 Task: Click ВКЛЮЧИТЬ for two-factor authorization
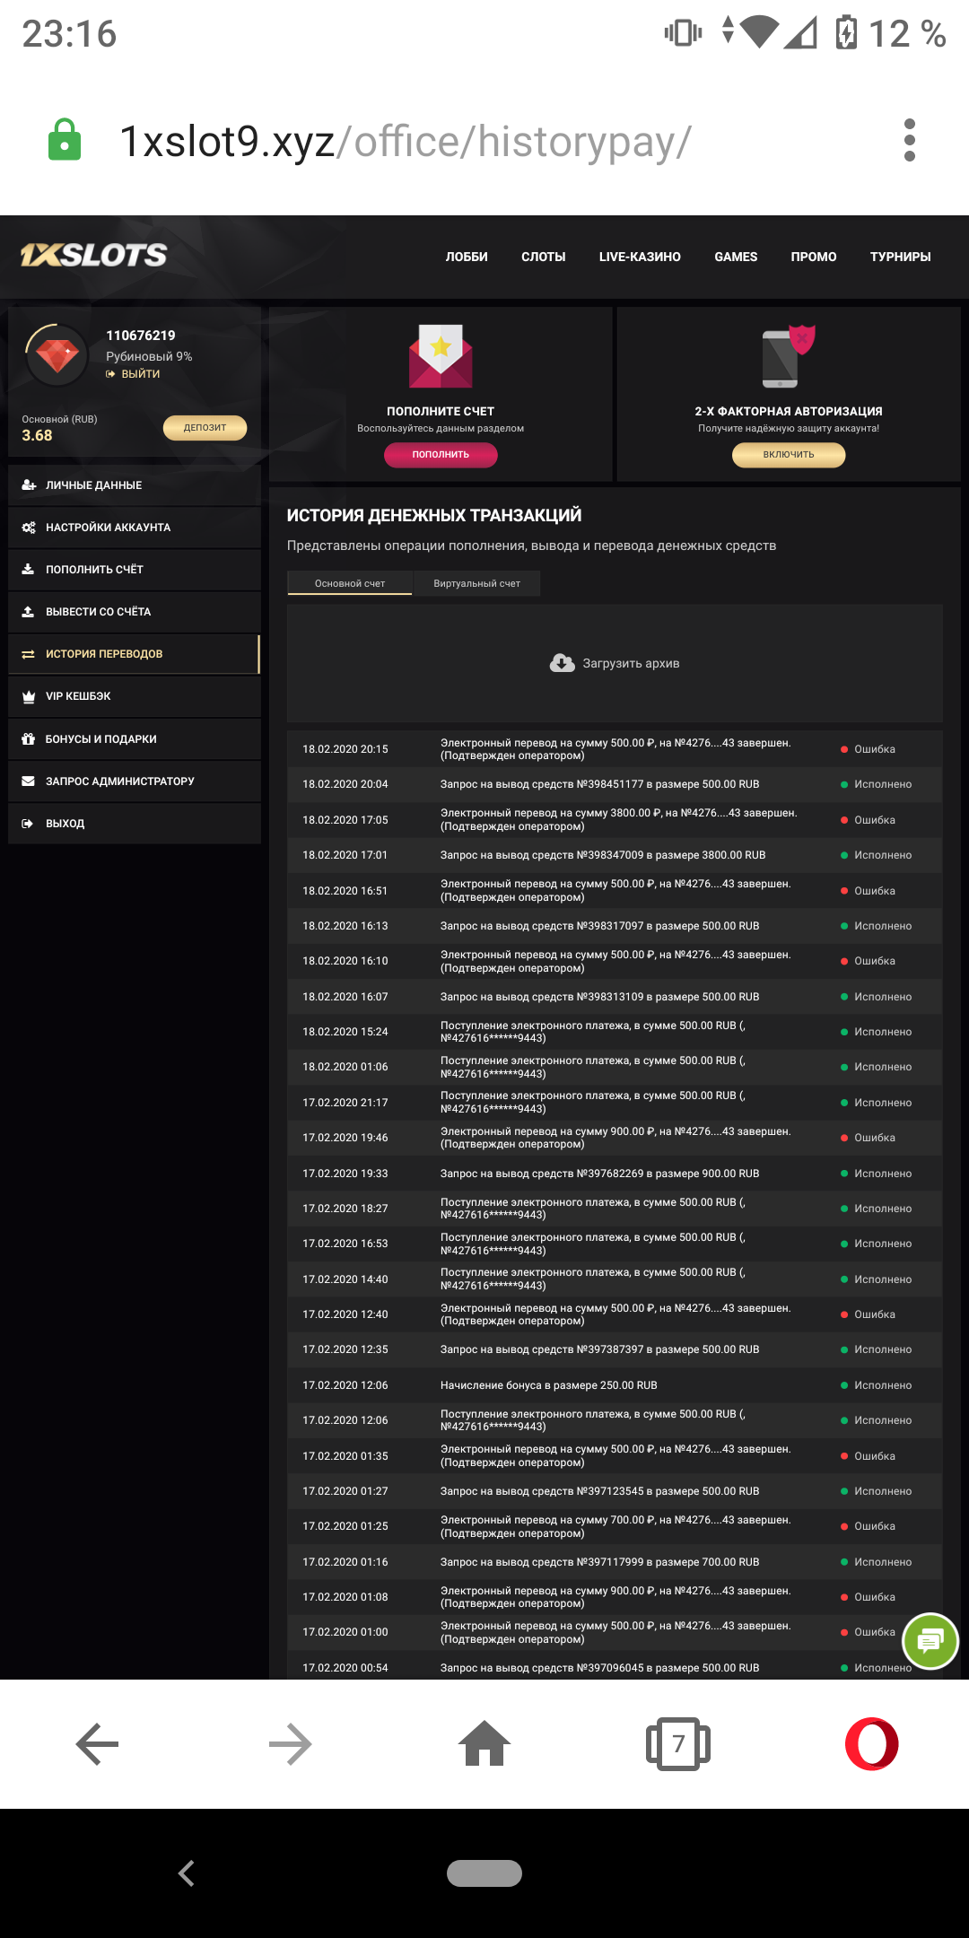(789, 455)
